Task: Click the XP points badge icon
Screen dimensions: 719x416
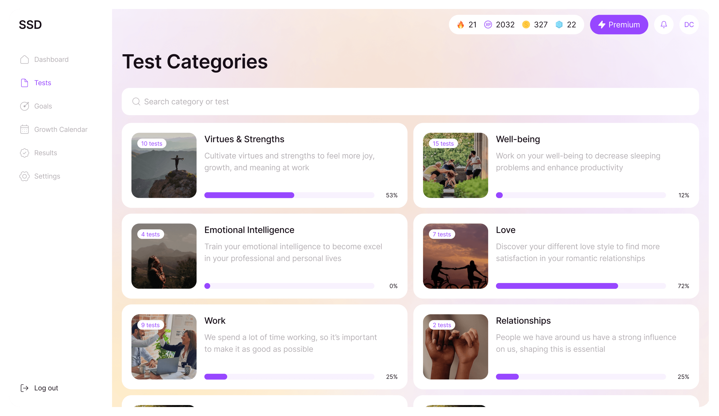Action: coord(488,25)
